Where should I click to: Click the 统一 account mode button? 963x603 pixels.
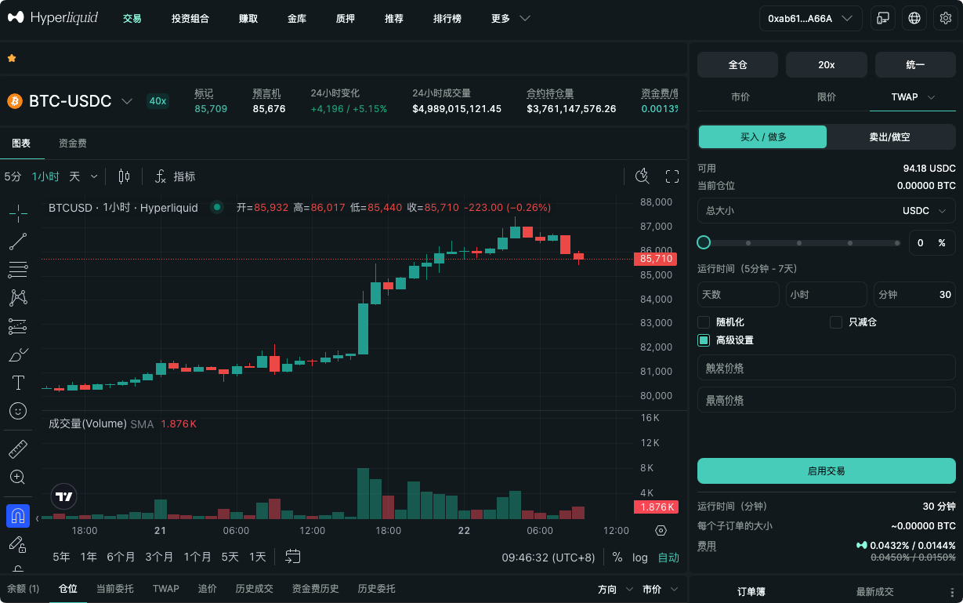pos(915,65)
